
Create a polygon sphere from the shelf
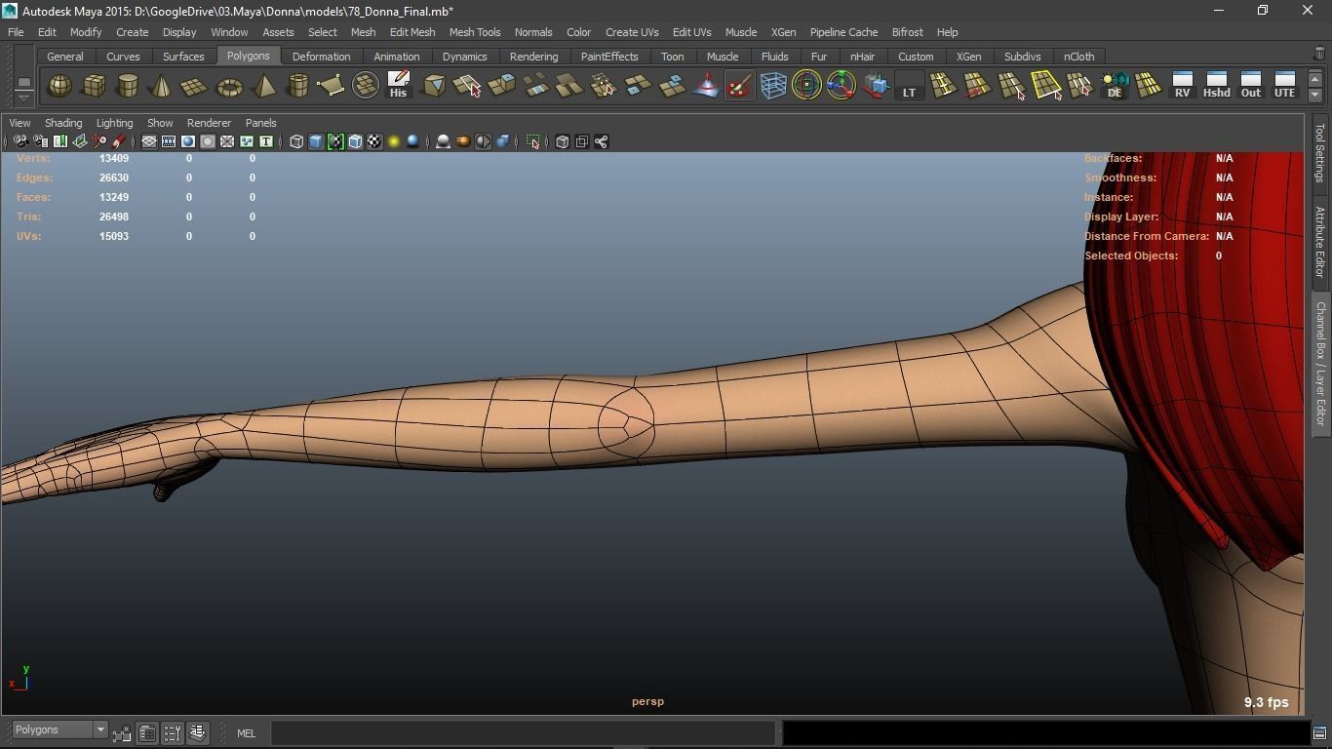(59, 86)
